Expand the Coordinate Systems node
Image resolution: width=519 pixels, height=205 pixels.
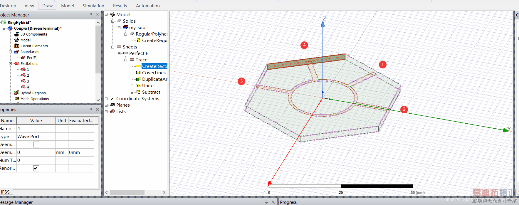click(x=106, y=99)
